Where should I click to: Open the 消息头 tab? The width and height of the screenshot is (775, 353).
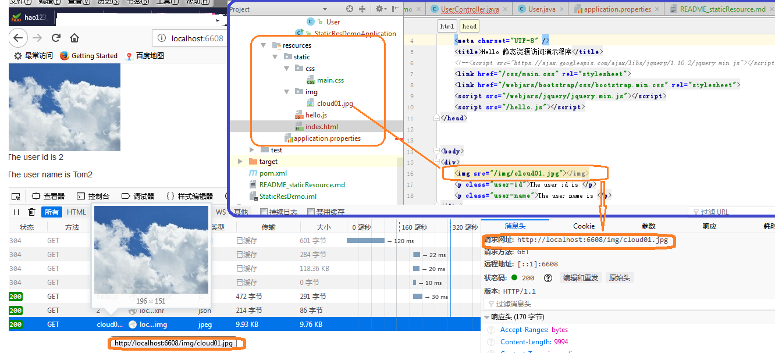pos(516,226)
